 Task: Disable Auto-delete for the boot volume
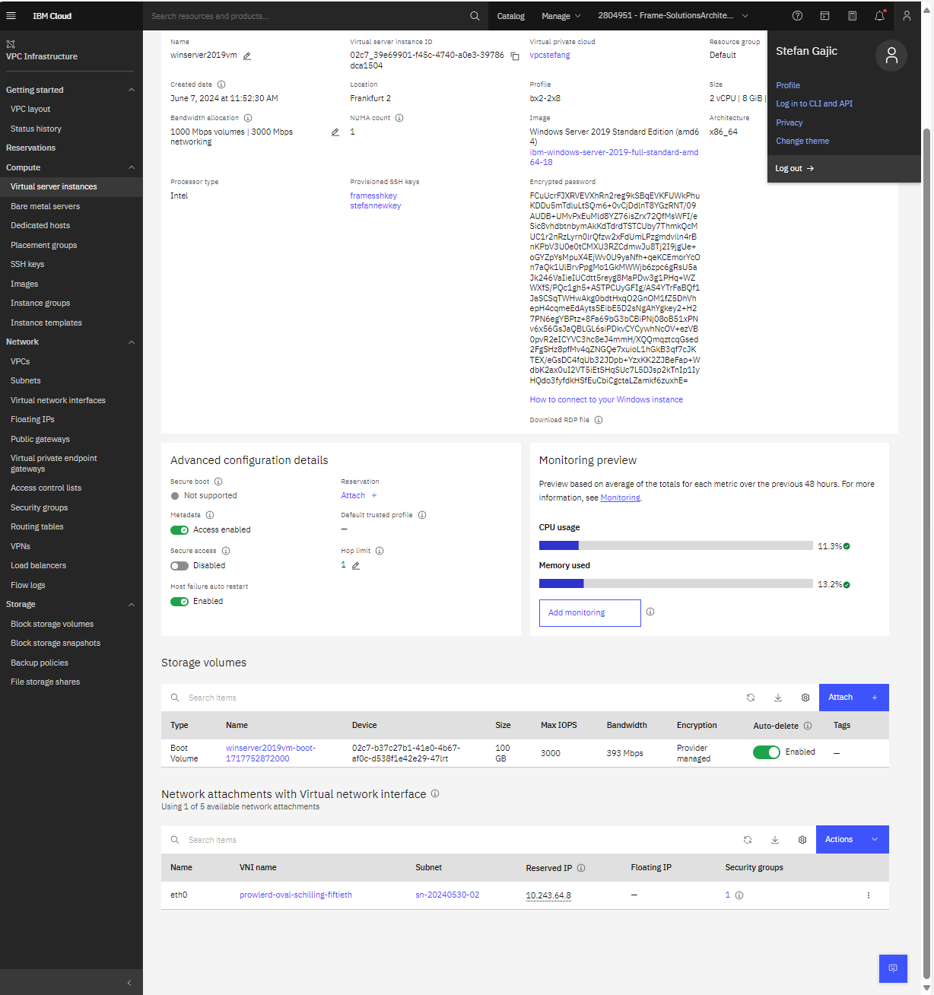click(x=767, y=752)
